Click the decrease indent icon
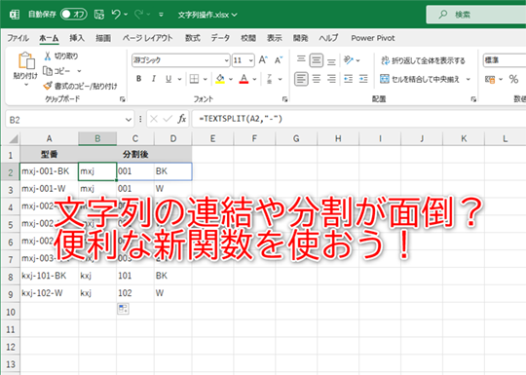The height and width of the screenshot is (375, 526). click(348, 79)
